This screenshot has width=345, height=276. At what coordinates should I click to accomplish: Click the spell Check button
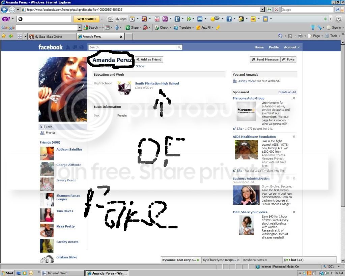pos(162,28)
